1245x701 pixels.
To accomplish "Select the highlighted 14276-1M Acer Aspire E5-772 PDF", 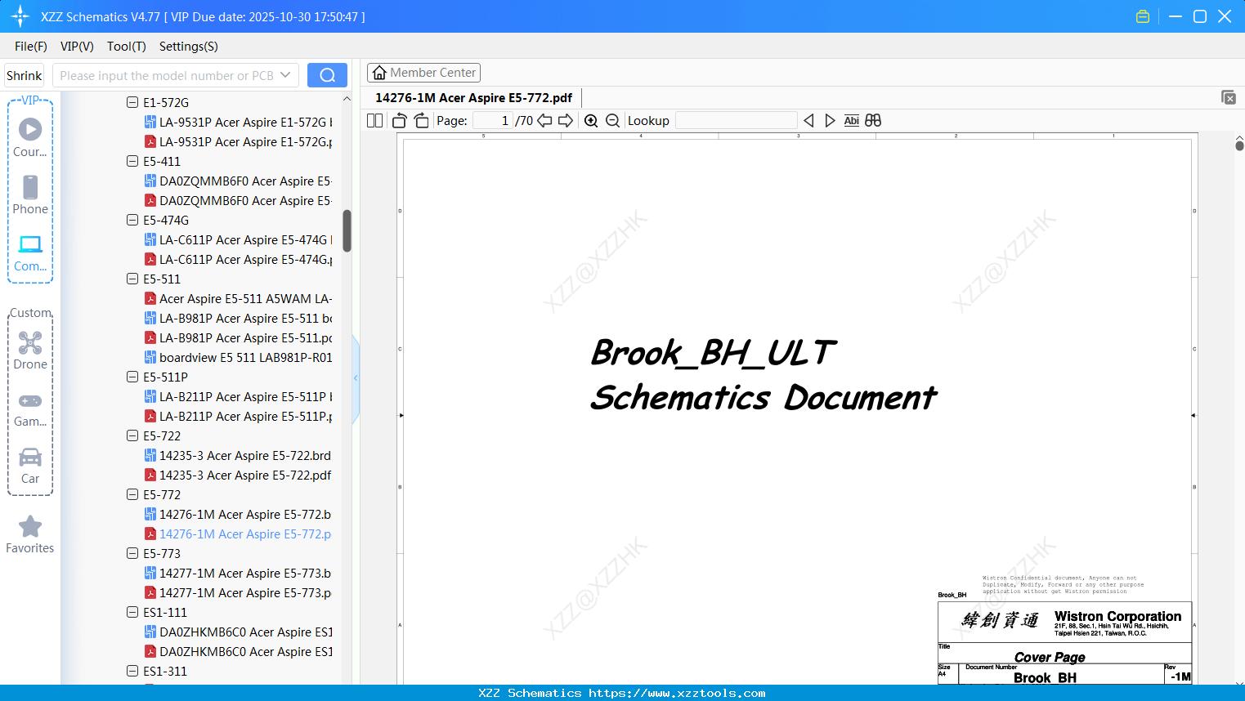I will pos(238,534).
